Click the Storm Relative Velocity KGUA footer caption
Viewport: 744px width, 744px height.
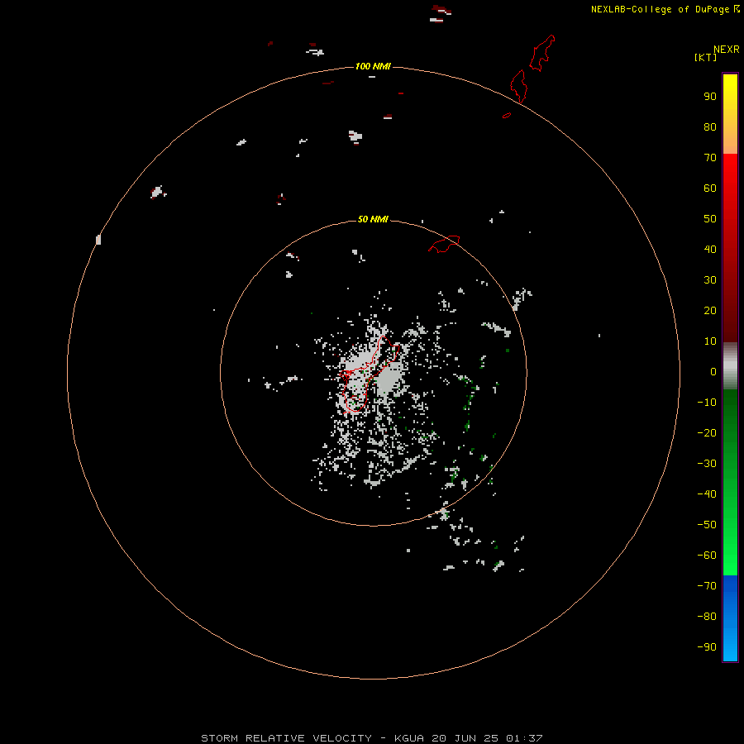(371, 738)
